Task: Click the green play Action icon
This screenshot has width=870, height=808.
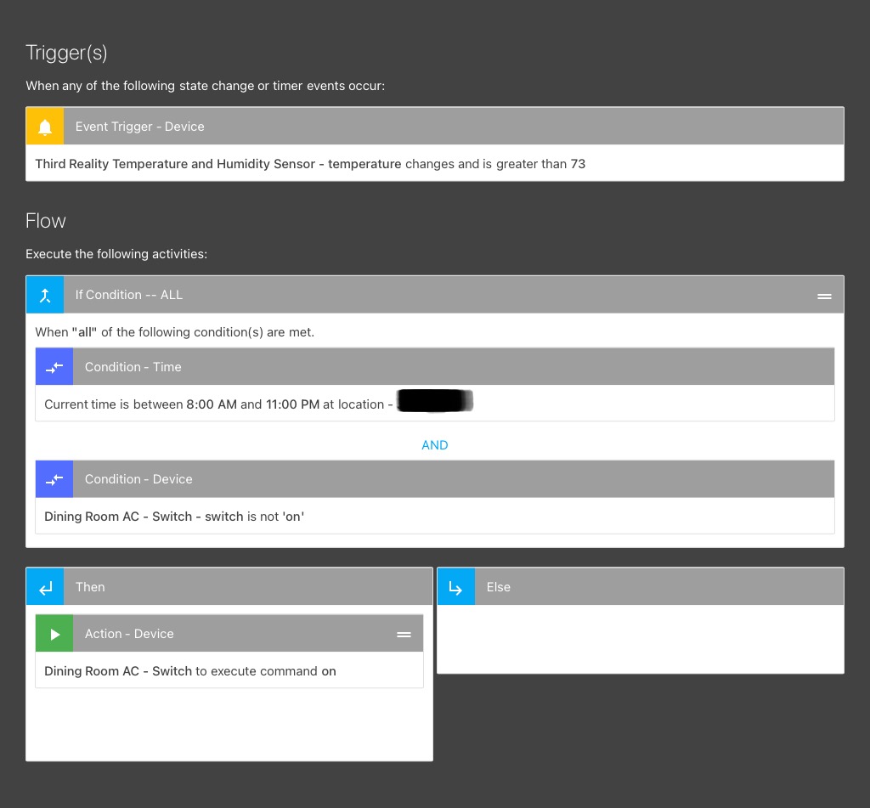Action: [54, 634]
